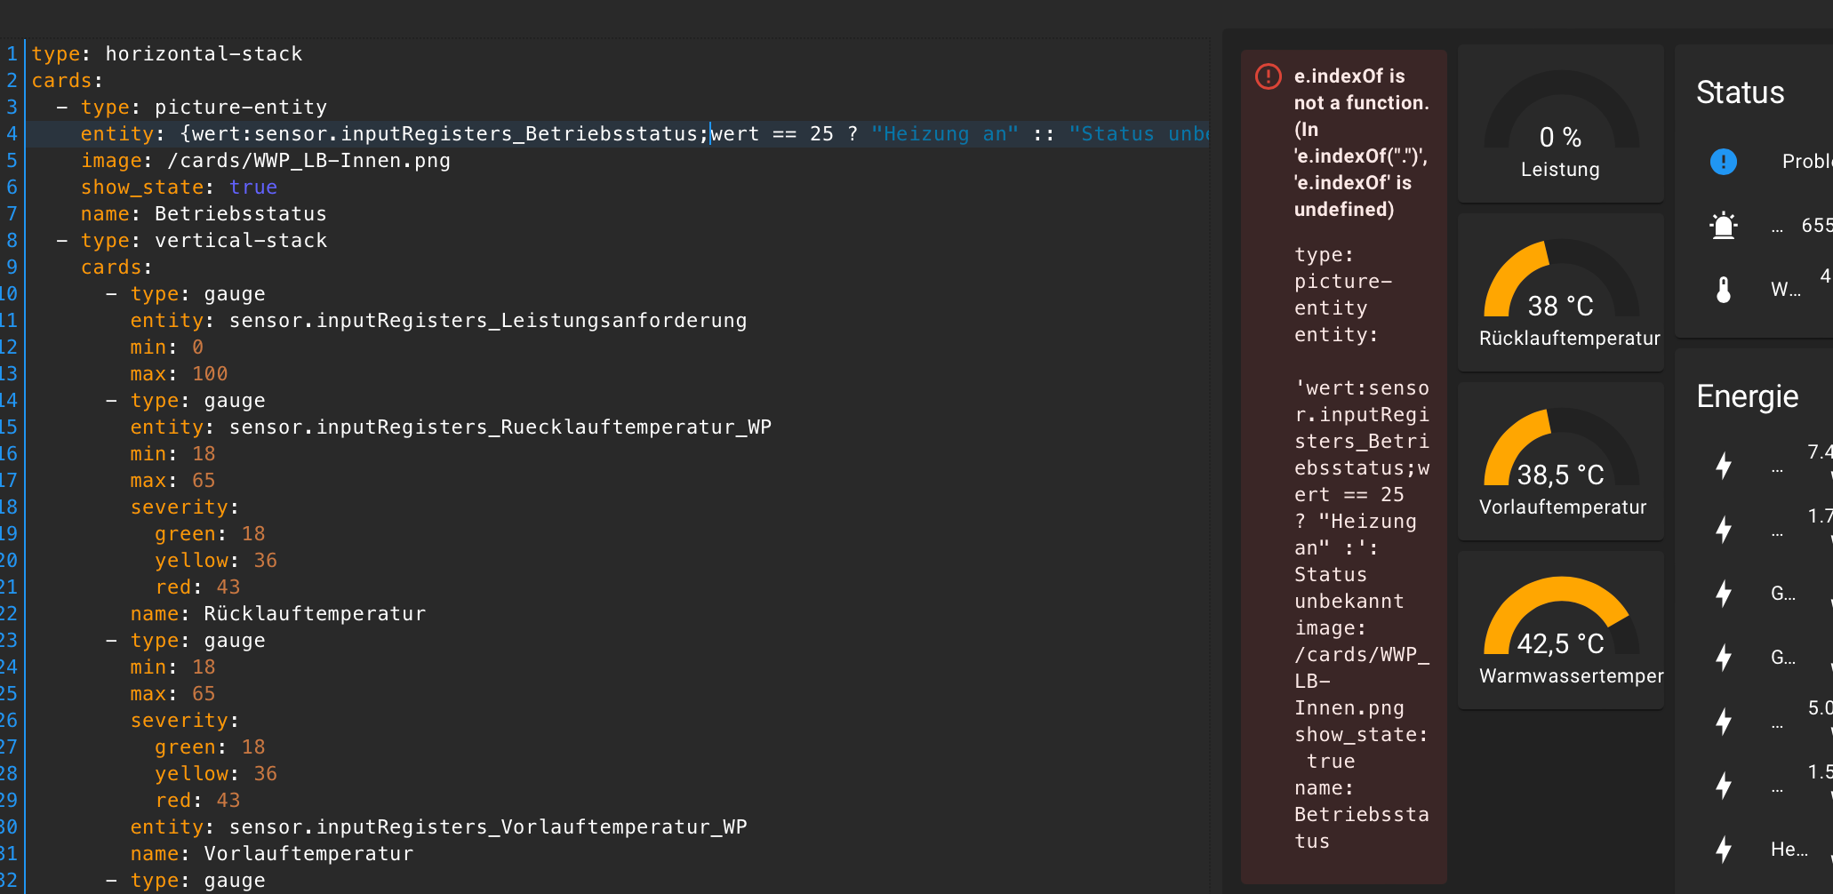Click the thermometer icon in Status card

(1723, 290)
